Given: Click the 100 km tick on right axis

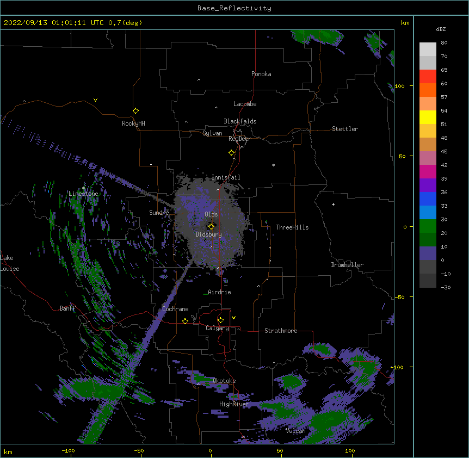Looking at the screenshot, I should click(x=400, y=86).
